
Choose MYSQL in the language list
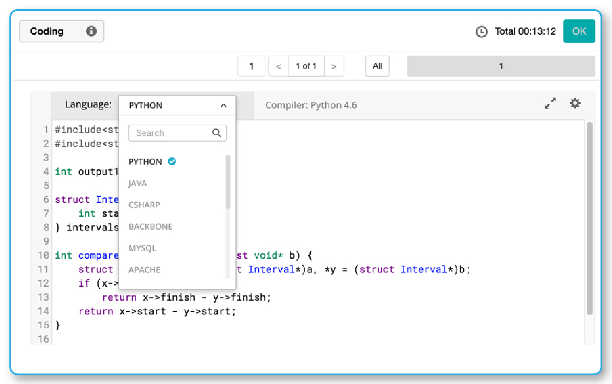tap(143, 248)
